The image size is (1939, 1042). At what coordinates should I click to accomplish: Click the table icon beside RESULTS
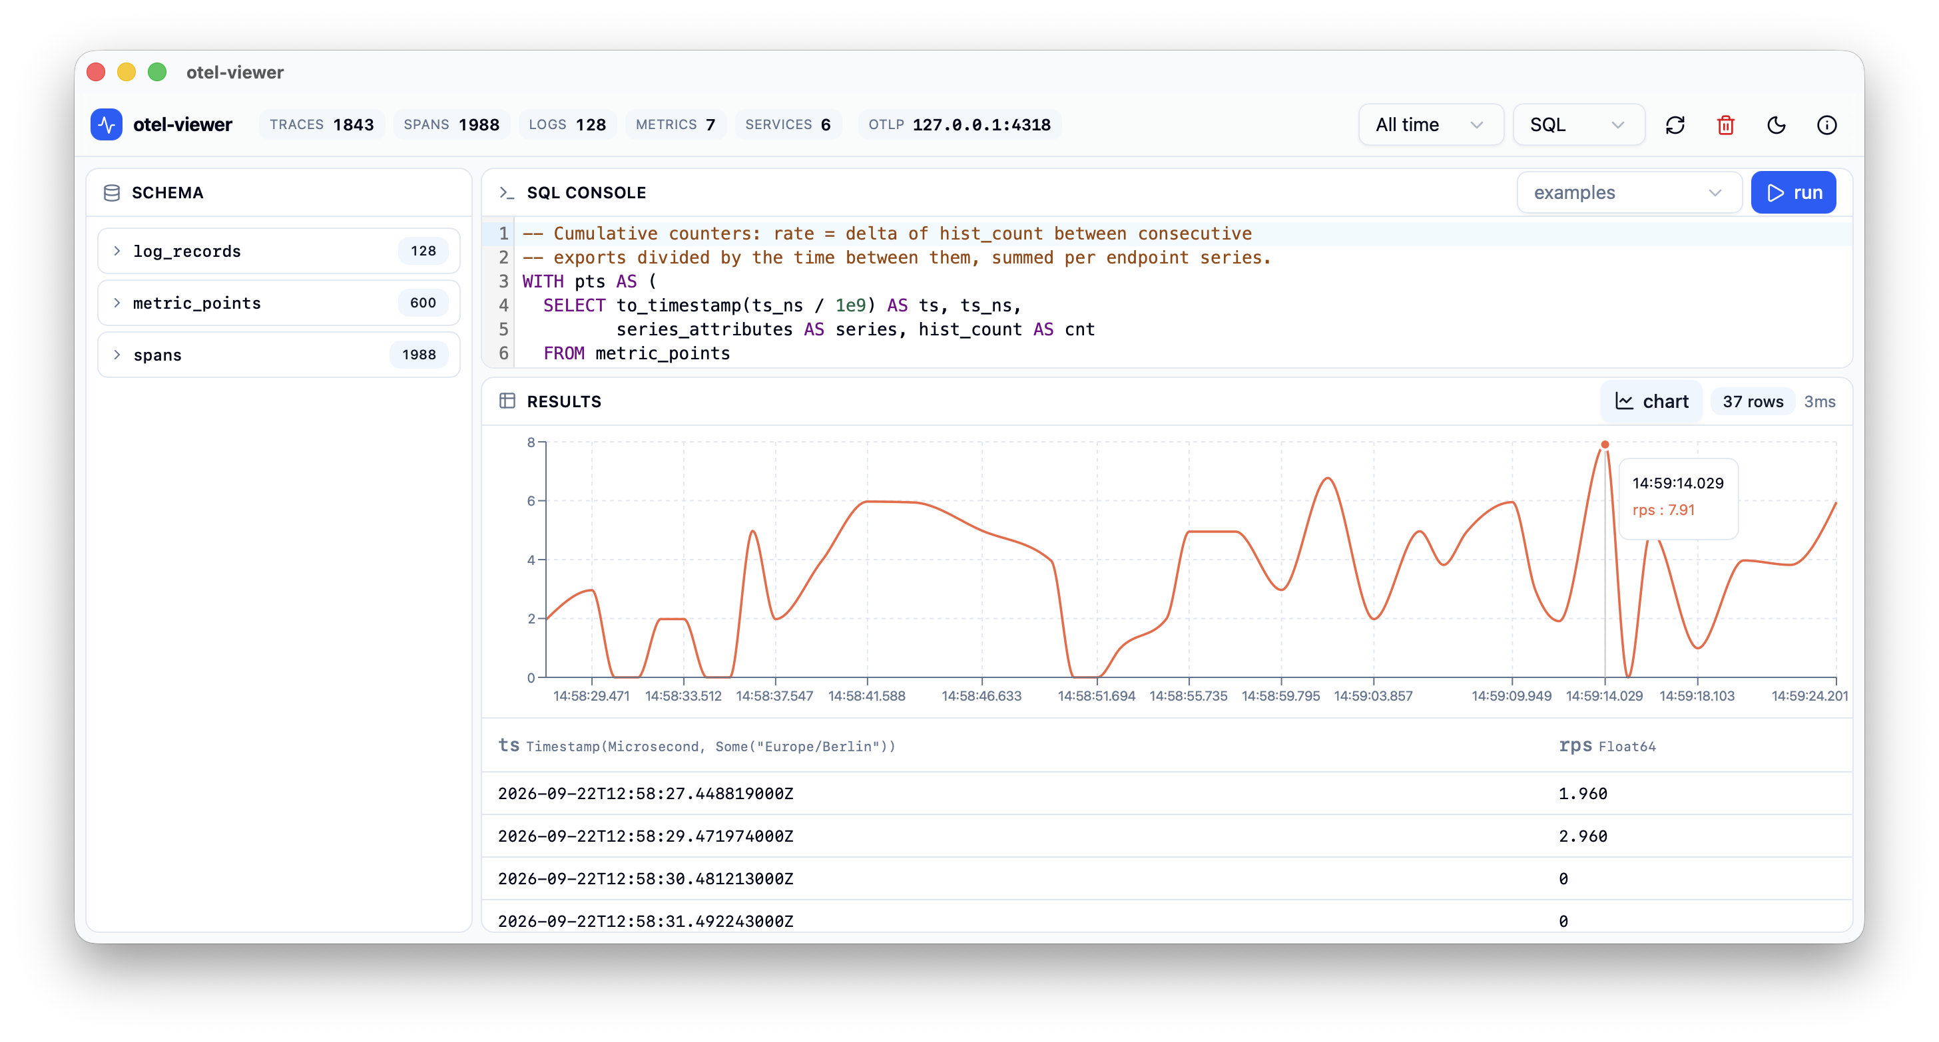507,401
